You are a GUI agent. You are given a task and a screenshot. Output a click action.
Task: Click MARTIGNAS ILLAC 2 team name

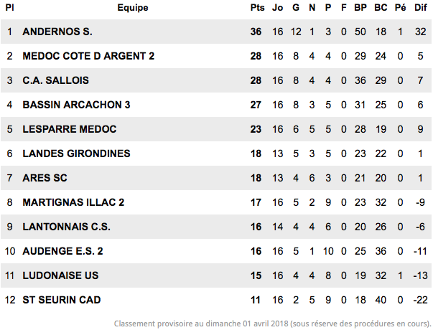pos(73,202)
